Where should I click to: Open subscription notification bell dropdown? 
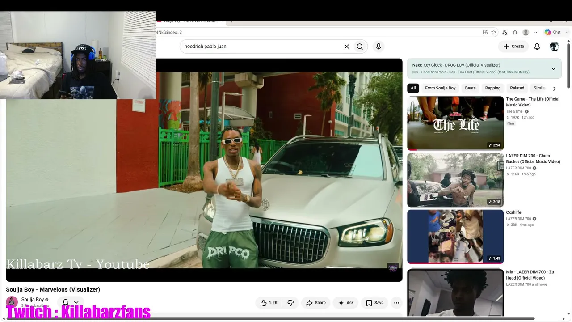[x=71, y=302]
